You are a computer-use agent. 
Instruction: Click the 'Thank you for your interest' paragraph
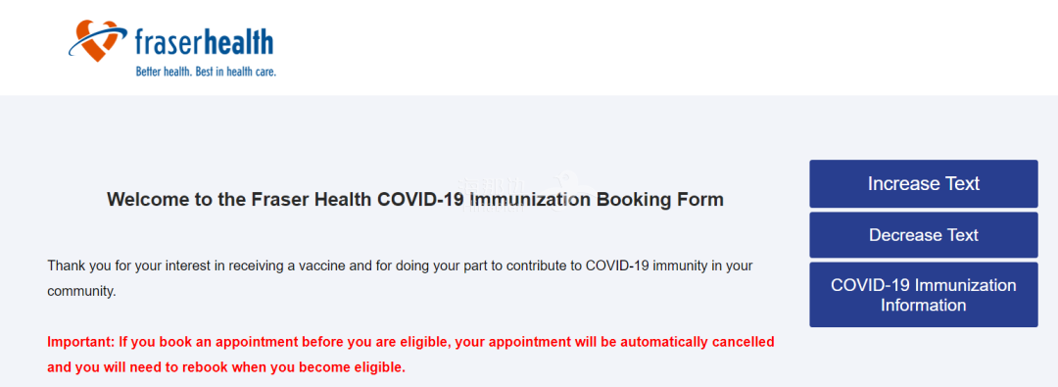pos(400,279)
